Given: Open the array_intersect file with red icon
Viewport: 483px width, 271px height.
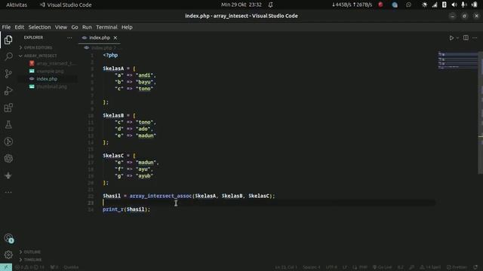Looking at the screenshot, I should click(52, 63).
